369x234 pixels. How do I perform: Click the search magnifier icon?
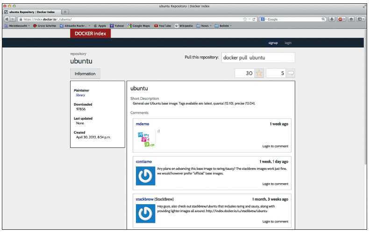[323, 19]
